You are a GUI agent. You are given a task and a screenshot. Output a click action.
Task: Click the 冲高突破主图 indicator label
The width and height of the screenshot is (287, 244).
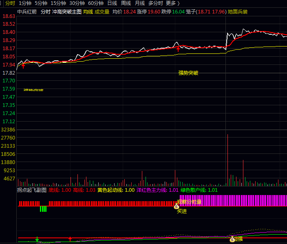point(66,12)
